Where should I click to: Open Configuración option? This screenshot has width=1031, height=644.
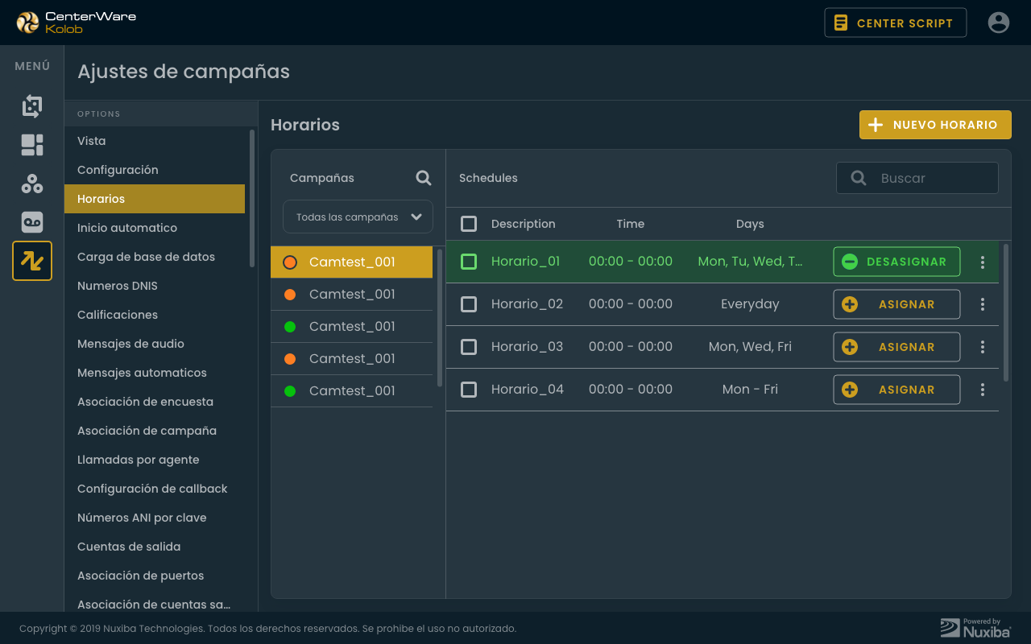point(155,170)
